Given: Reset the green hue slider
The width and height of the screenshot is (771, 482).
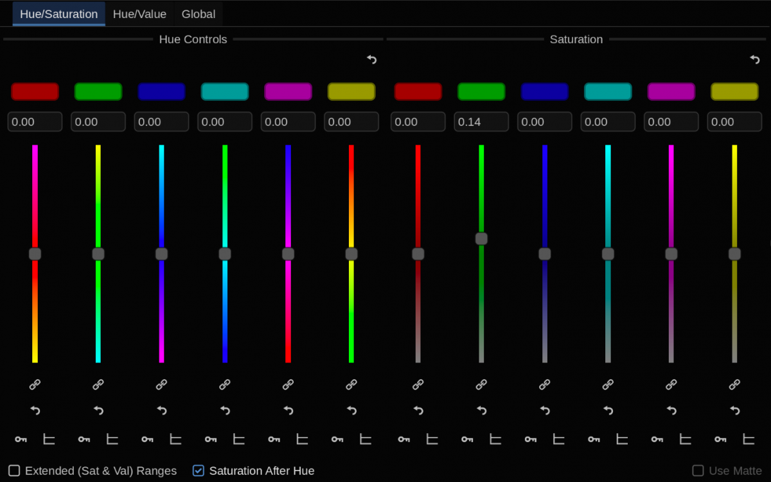Looking at the screenshot, I should 98,410.
